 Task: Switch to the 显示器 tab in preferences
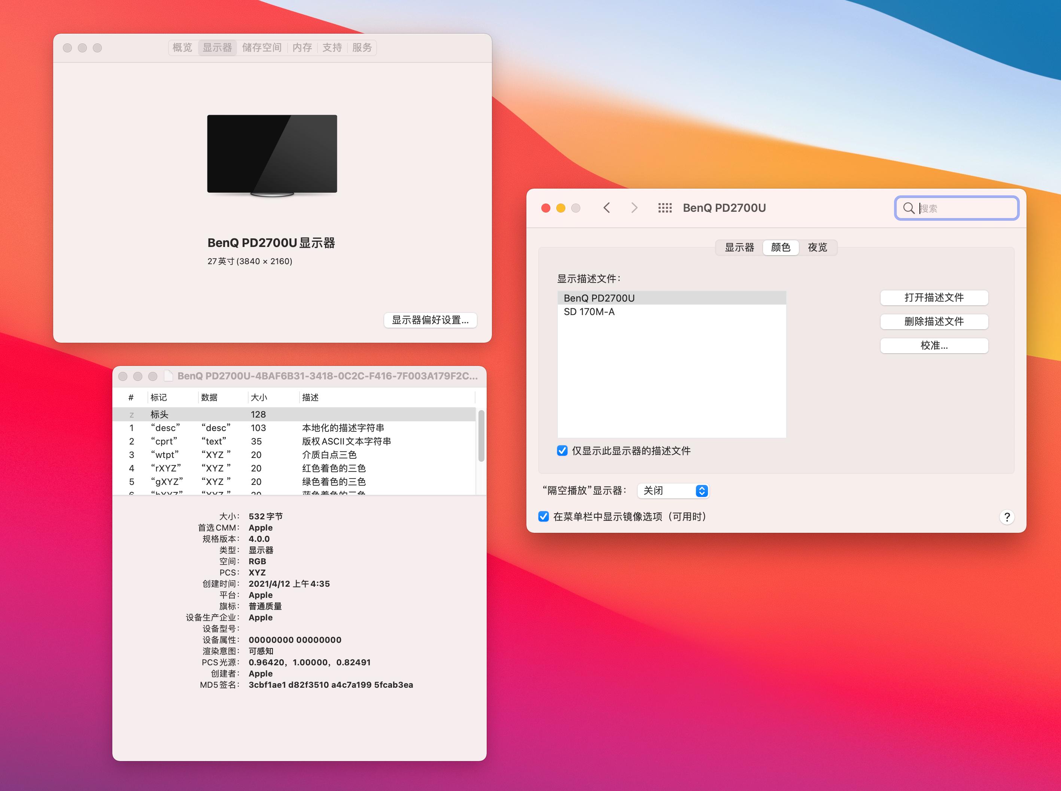click(x=738, y=248)
